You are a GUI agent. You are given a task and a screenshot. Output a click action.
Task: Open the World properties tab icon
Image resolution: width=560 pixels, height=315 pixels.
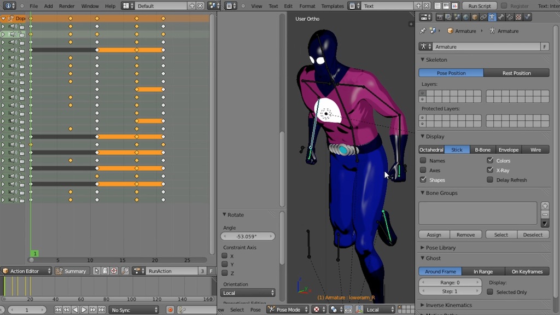[466, 17]
